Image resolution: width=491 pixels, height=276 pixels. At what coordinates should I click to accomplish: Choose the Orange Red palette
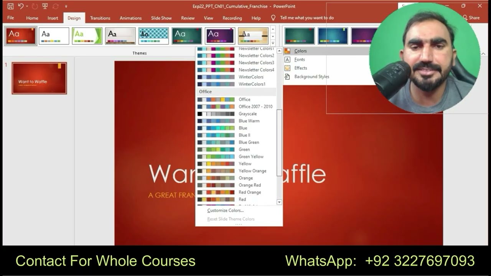(x=236, y=185)
